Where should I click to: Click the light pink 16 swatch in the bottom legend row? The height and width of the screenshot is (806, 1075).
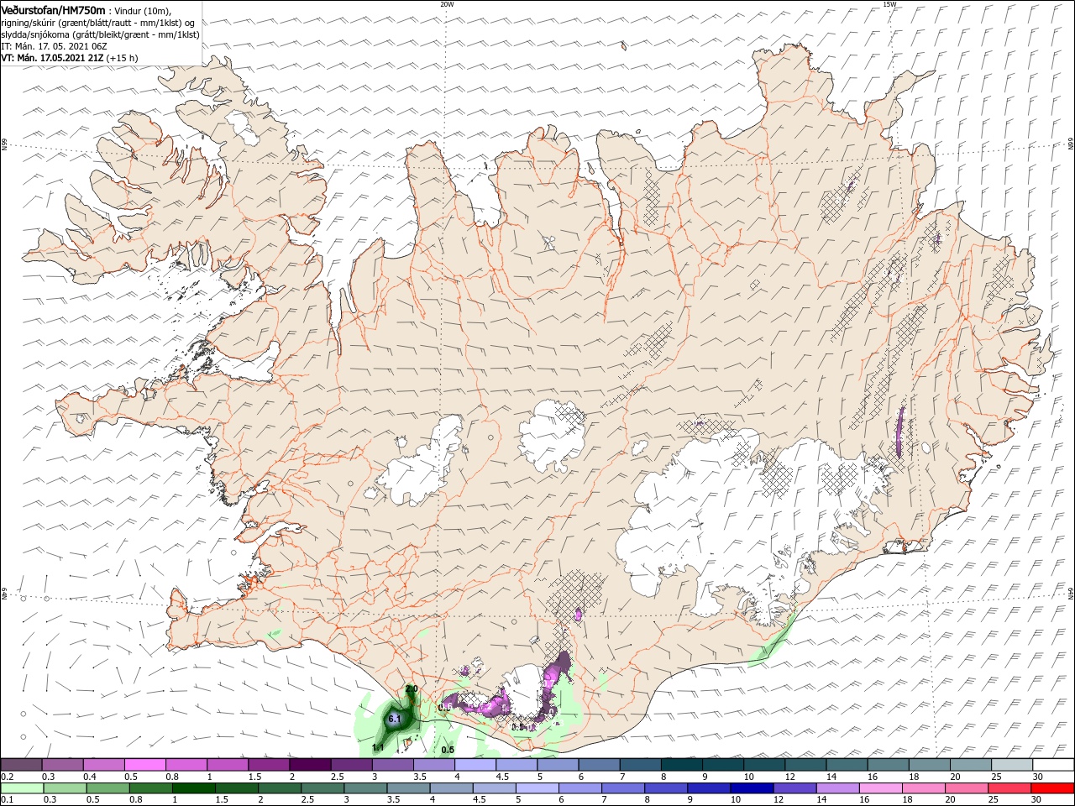point(881,788)
